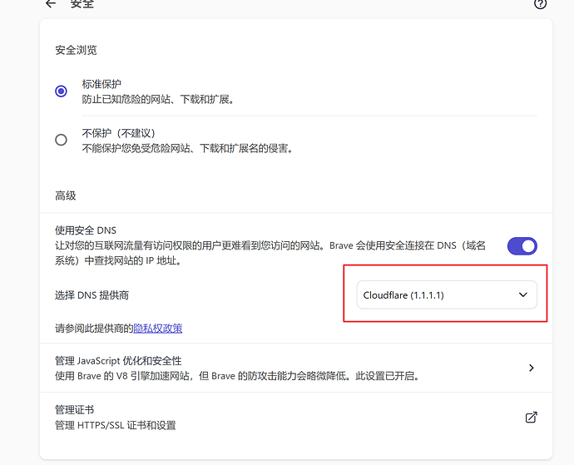The height and width of the screenshot is (465, 574).
Task: Open the Cloudflare (1.1.1.1) DNS provider dropdown
Action: click(447, 294)
